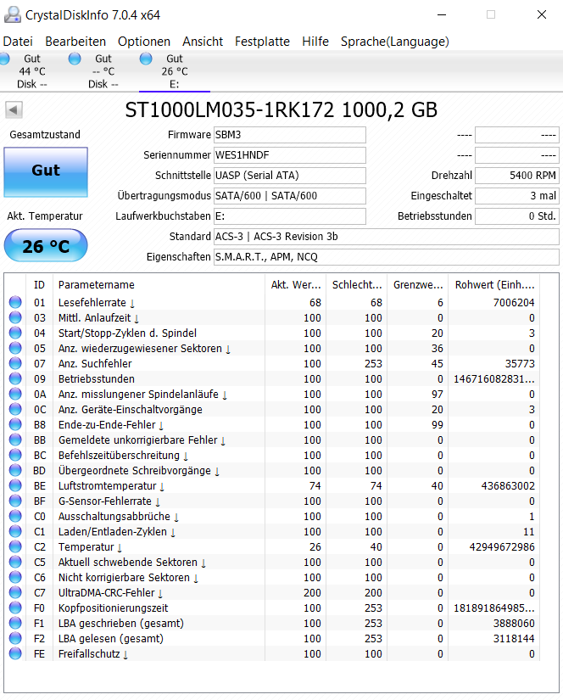Image resolution: width=563 pixels, height=700 pixels.
Task: Click status orb for Mittl. Anlaufzeit row
Action: [15, 317]
